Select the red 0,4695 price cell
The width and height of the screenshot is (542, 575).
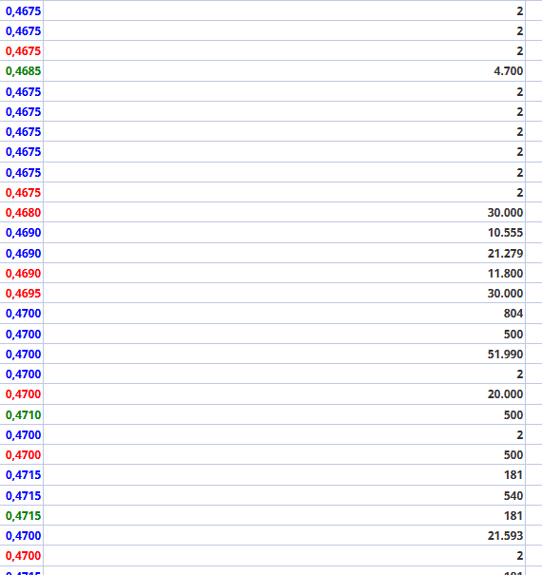(21, 294)
